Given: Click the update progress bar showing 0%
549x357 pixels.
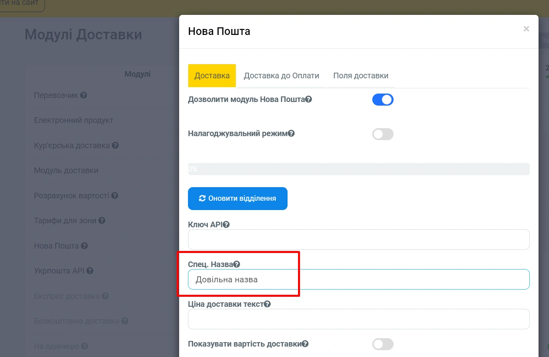Looking at the screenshot, I should [358, 169].
